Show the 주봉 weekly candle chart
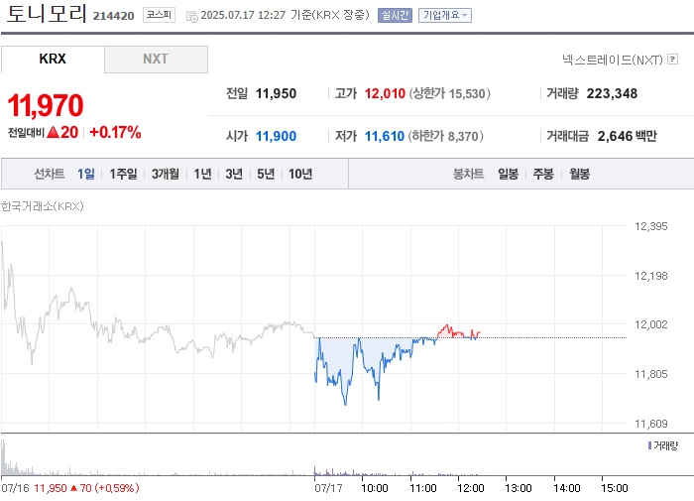 coord(543,174)
